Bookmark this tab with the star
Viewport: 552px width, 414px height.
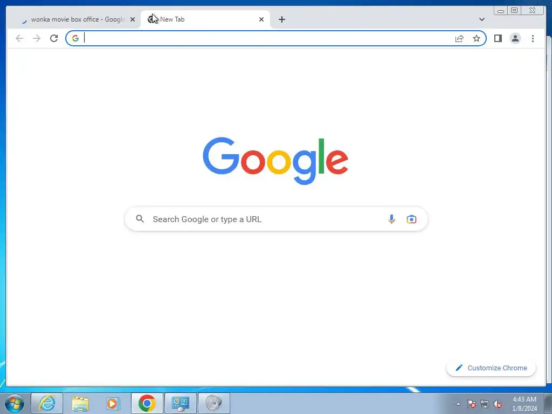tap(477, 38)
